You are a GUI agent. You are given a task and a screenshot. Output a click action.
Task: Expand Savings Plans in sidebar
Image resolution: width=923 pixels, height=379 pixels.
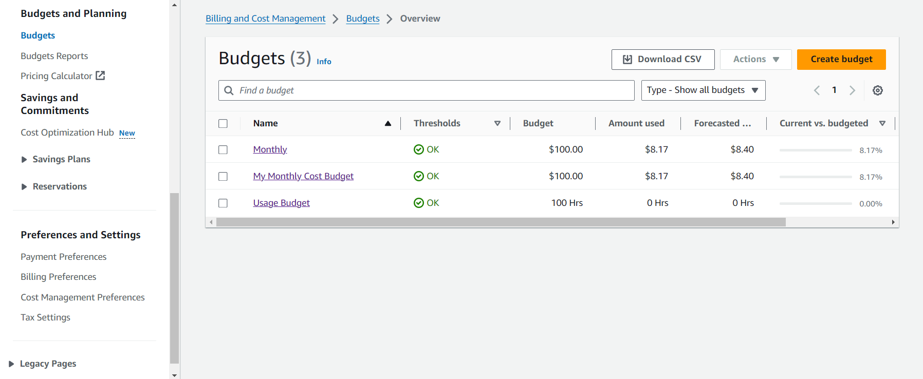[24, 160]
